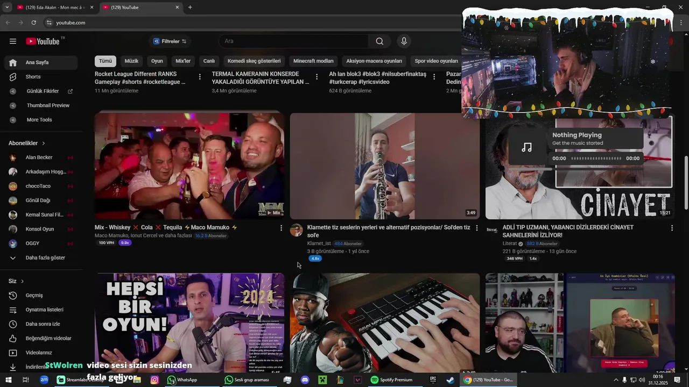Viewport: 689px width, 387px height.
Task: Open Oynatma listeleri playlists
Action: coord(42,310)
